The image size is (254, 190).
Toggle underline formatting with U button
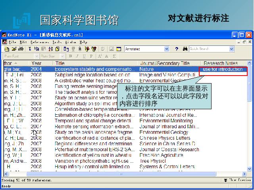pyautogui.click(x=83, y=56)
